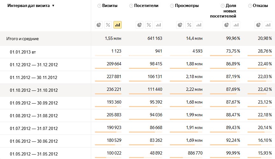Click visitors value 106 131

[155, 76]
